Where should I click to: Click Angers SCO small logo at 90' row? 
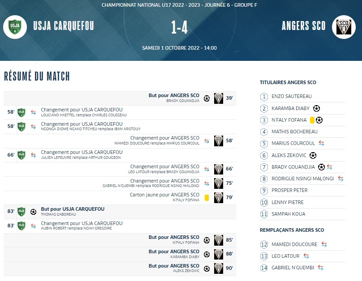(218, 268)
